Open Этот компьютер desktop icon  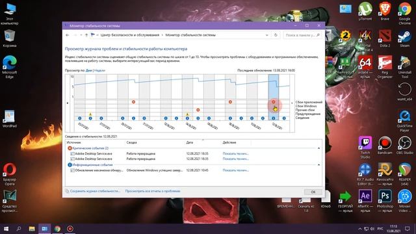click(10, 14)
